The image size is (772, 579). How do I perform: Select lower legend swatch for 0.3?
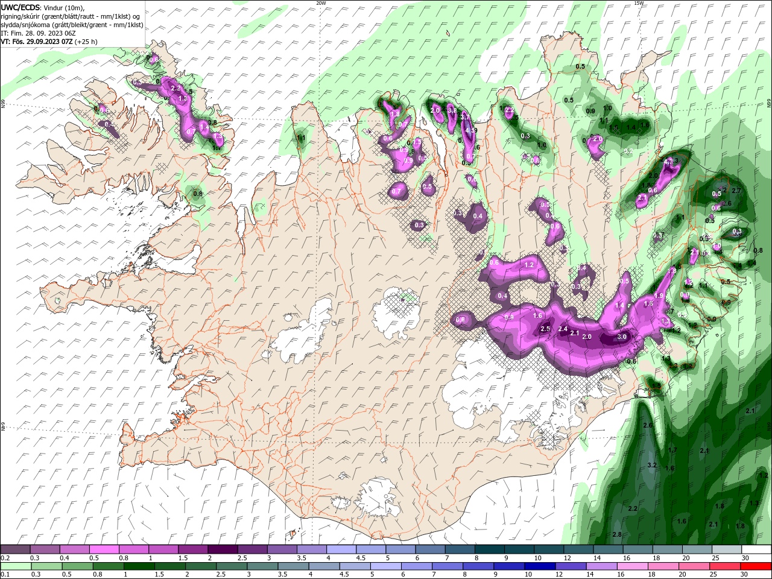[47, 566]
